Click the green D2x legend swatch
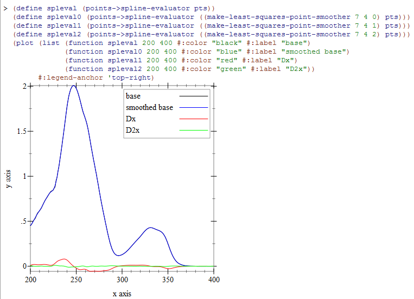This screenshot has height=299, width=414. [x=194, y=130]
